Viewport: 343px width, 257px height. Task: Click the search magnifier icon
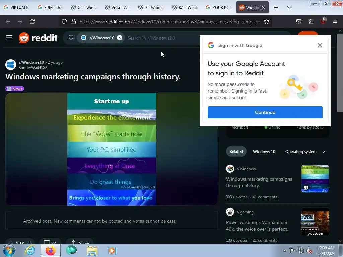point(71,38)
